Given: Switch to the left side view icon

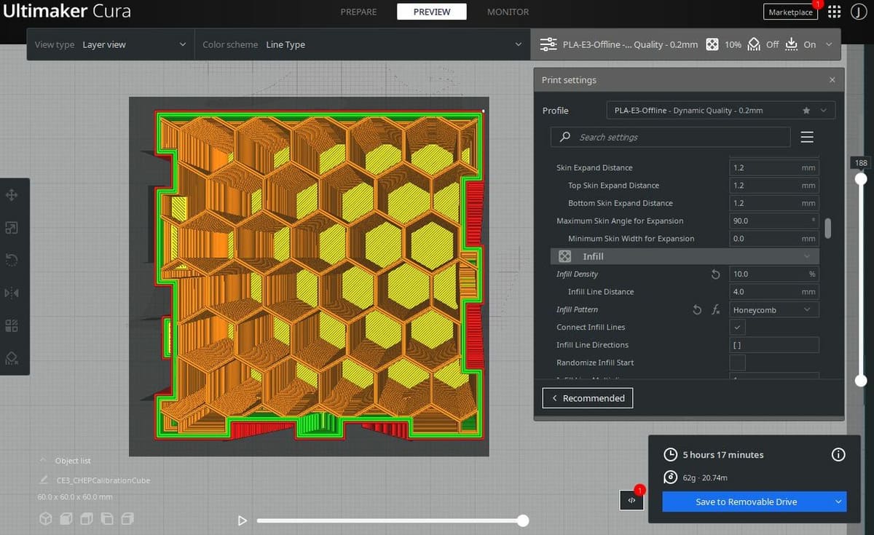Looking at the screenshot, I should [x=108, y=519].
